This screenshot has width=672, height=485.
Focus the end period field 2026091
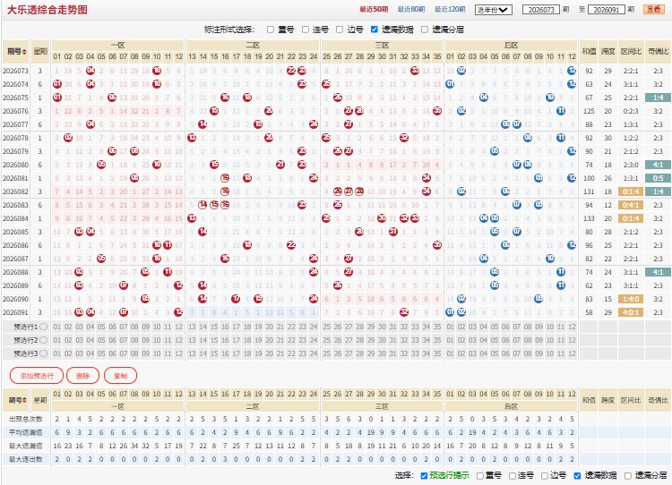[606, 10]
